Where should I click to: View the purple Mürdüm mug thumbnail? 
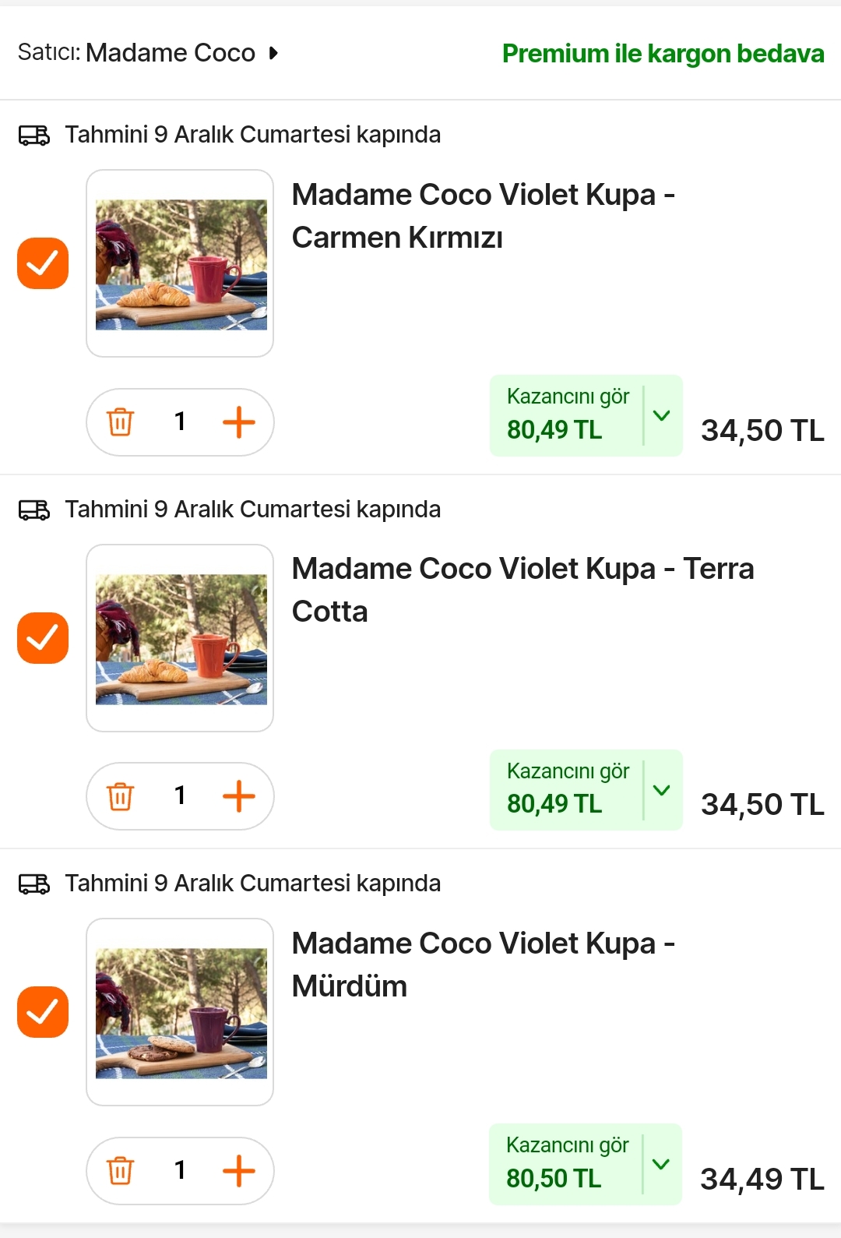(x=180, y=1012)
